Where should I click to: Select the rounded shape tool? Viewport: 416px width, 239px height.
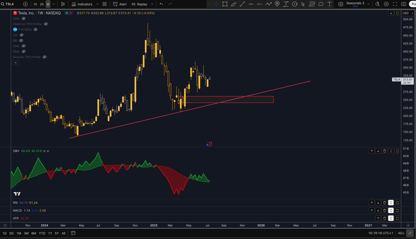pos(321,4)
